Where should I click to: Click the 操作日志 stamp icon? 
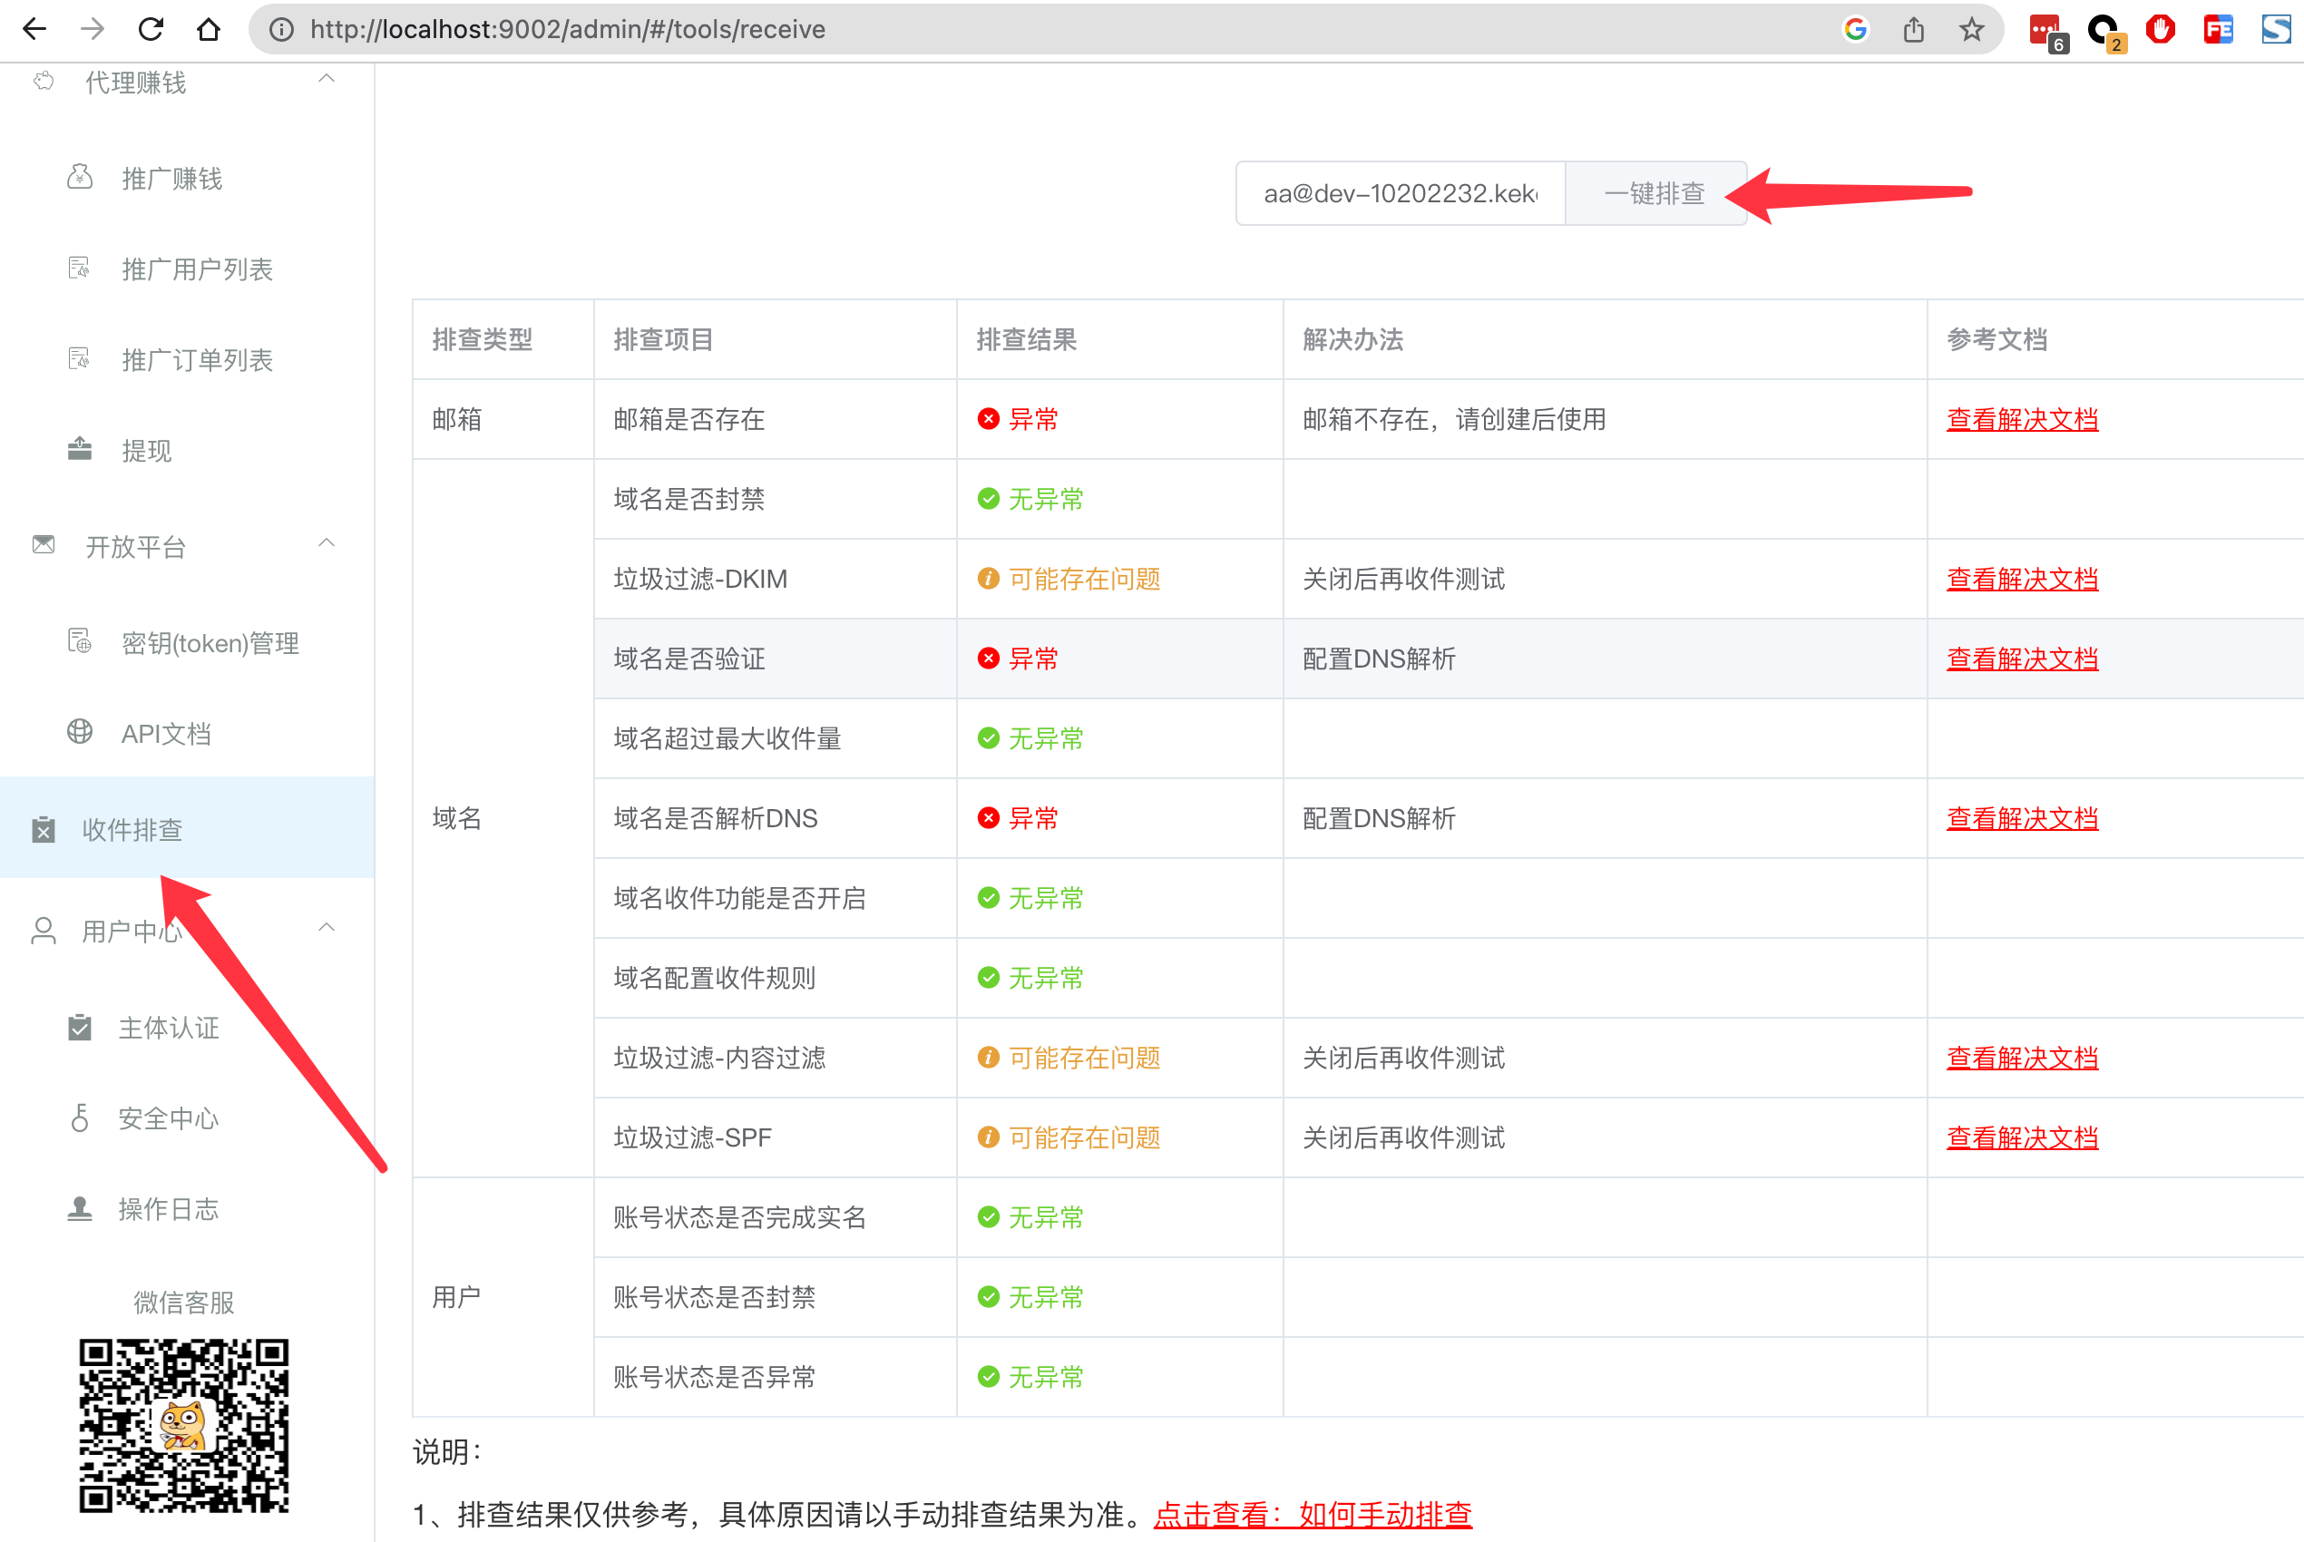pos(80,1207)
